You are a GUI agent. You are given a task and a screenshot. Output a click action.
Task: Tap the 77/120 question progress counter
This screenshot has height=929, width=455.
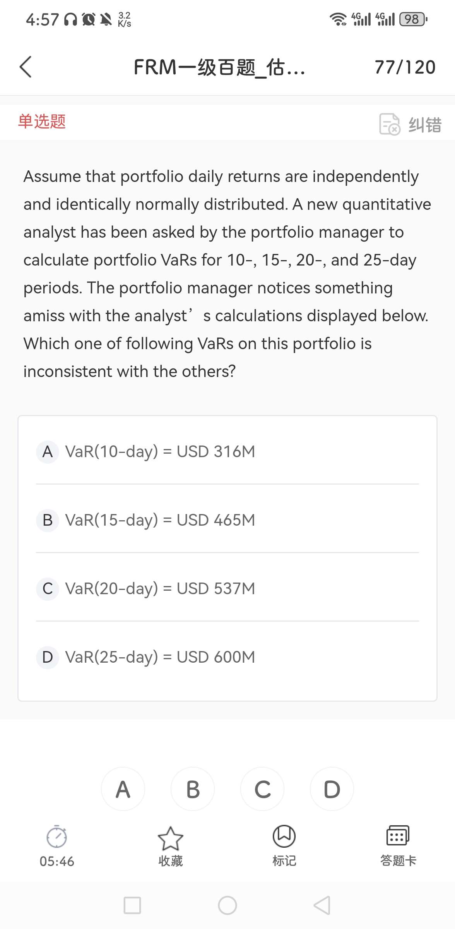[405, 67]
